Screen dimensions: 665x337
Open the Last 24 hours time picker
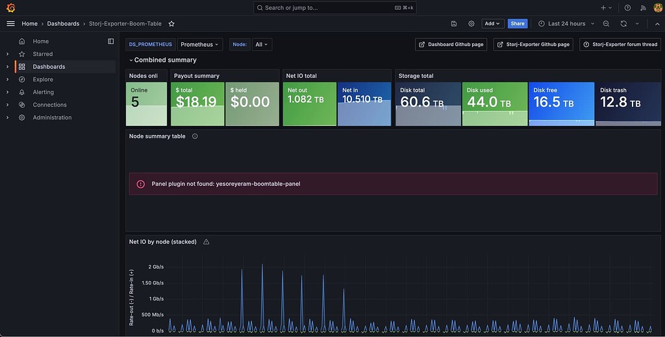(x=566, y=24)
